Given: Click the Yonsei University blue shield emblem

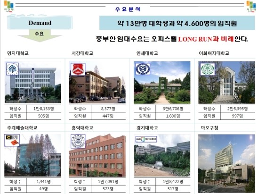Looking at the screenshot, I should pyautogui.click(x=143, y=69).
